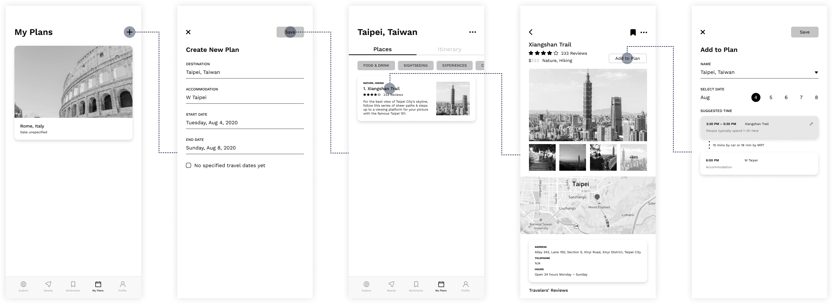Click the pencil edit icon on the 3:30 PM card
The width and height of the screenshot is (833, 304).
[x=811, y=124]
